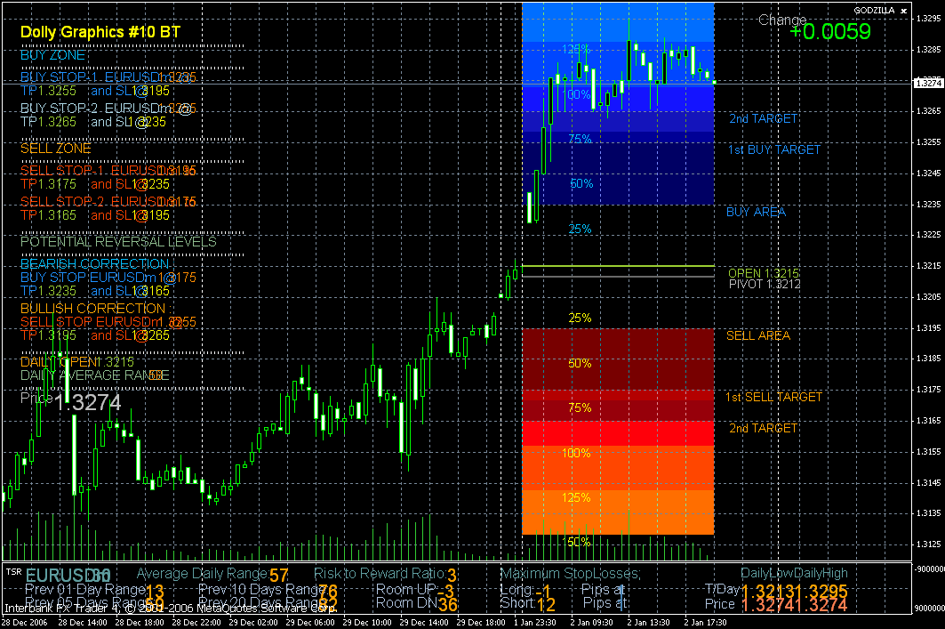Screen dimensions: 945x629
Task: Click the 'Short' label under Maximum StopLosses
Action: coord(517,602)
